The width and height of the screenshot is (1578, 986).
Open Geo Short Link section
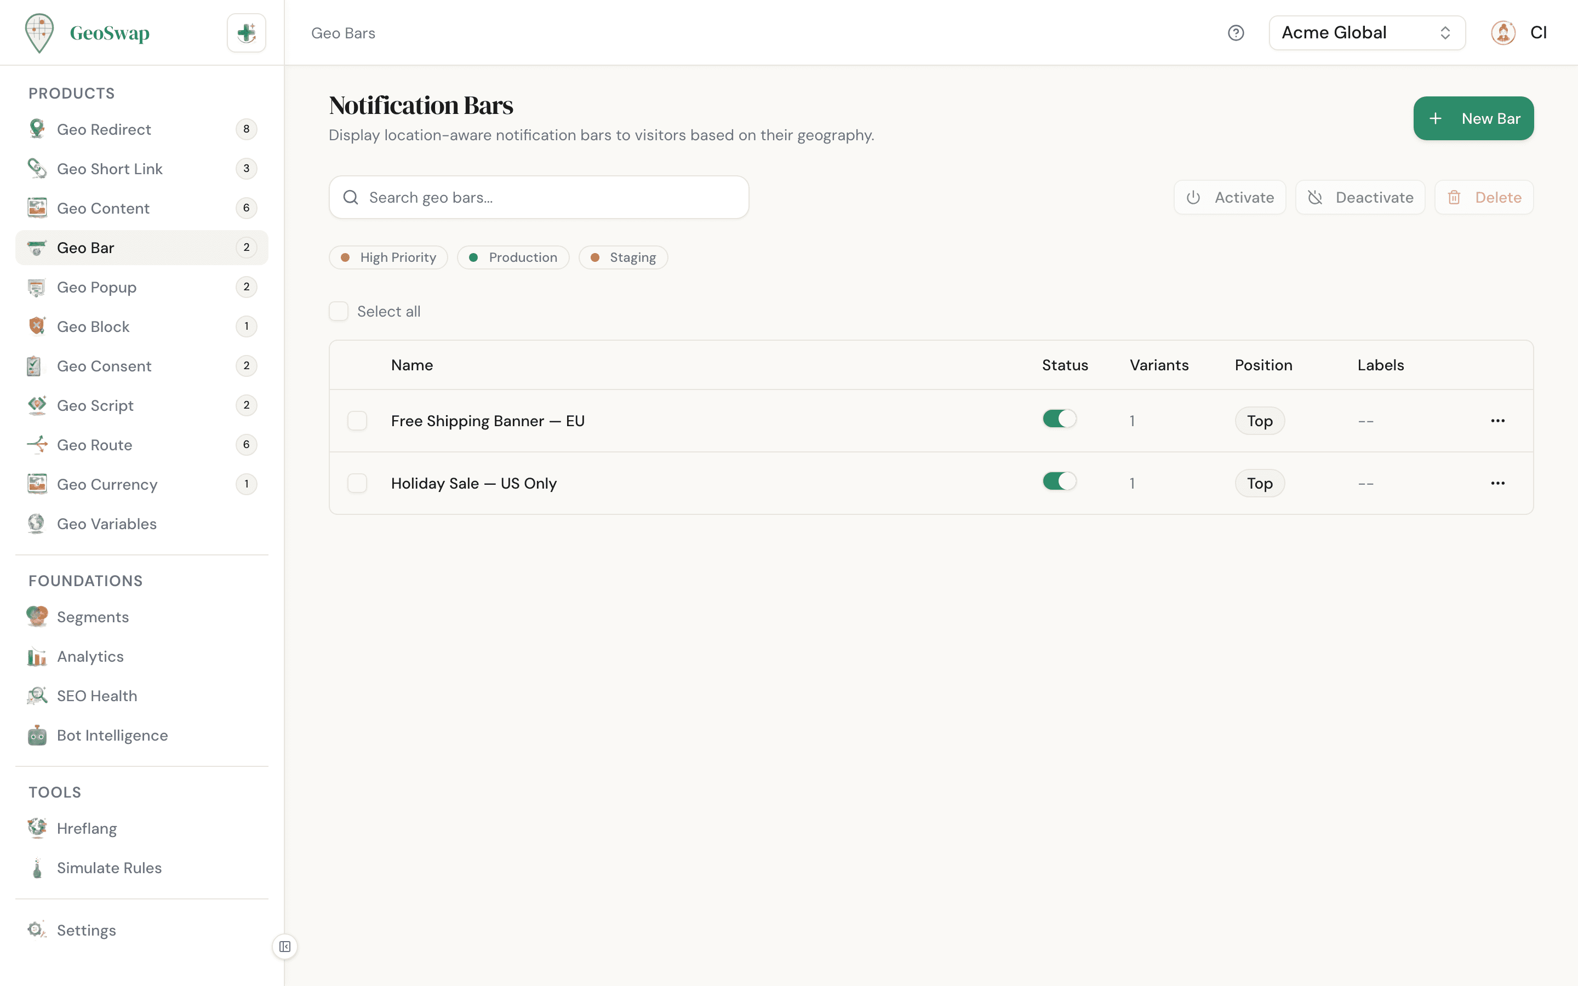pos(110,168)
